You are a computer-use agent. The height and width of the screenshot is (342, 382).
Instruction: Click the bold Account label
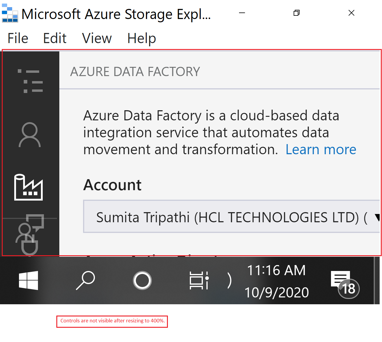(x=112, y=185)
